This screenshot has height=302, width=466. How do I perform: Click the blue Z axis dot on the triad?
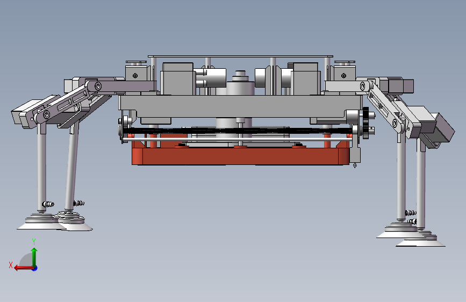coord(35,268)
